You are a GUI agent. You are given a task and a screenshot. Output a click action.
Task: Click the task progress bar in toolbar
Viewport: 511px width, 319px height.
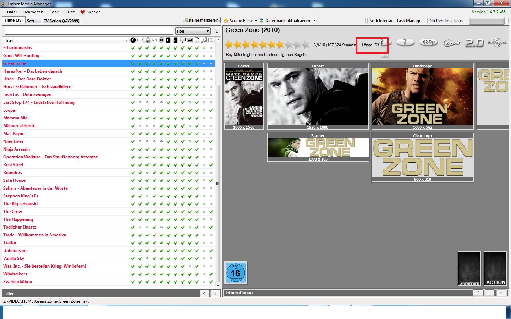487,21
